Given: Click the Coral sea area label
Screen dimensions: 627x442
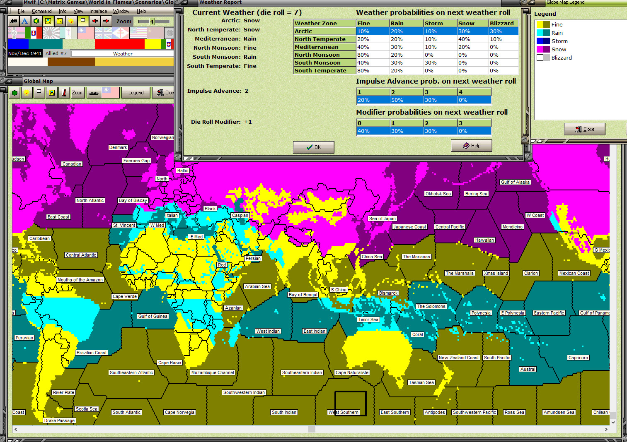Looking at the screenshot, I should [x=418, y=334].
